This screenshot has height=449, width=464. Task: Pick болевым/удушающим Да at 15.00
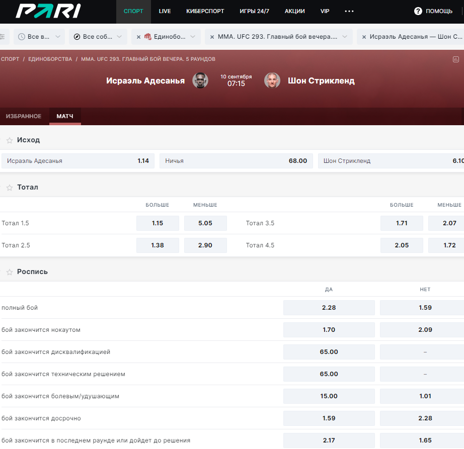pos(329,396)
